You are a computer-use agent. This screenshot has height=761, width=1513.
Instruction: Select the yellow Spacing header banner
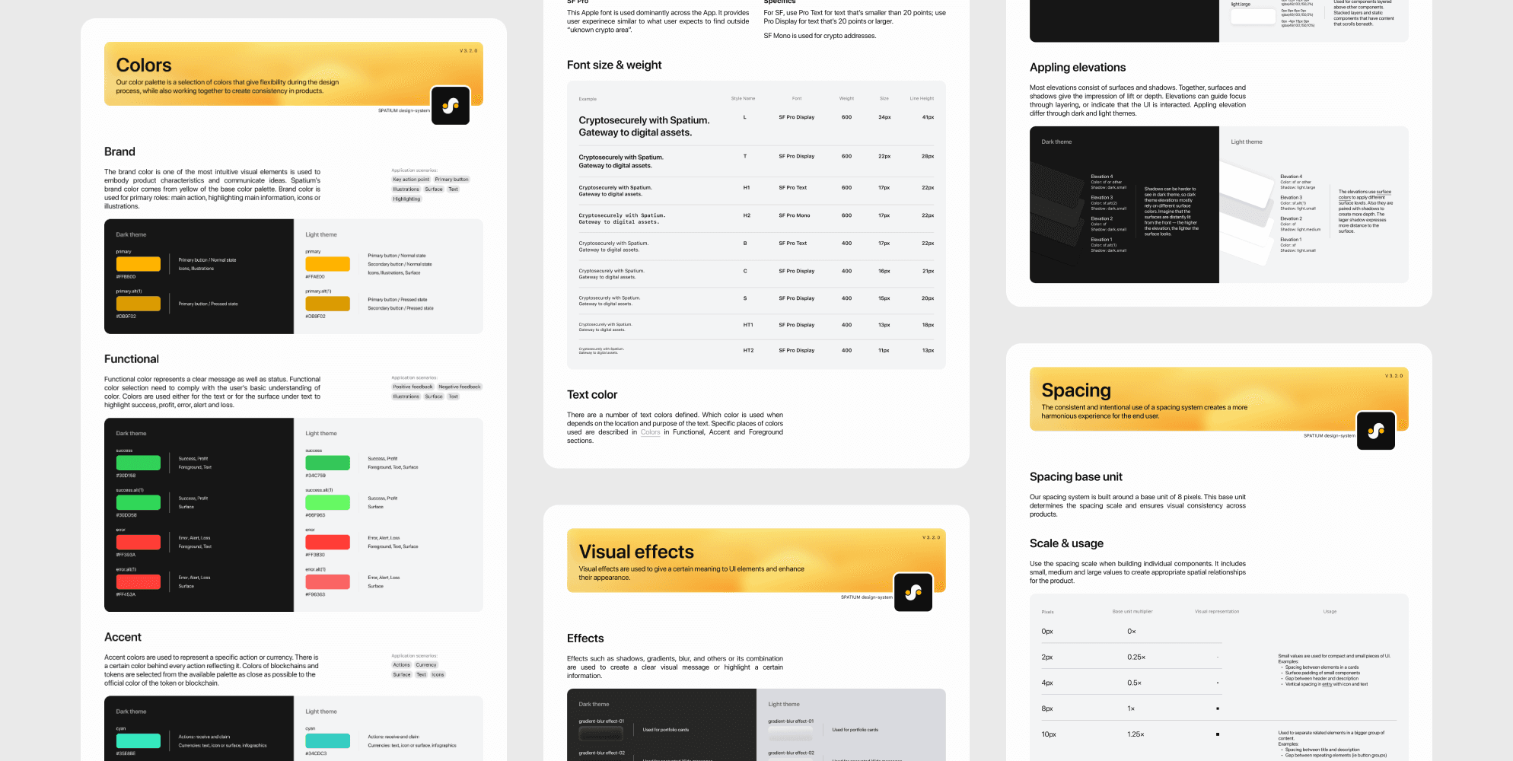click(1219, 400)
